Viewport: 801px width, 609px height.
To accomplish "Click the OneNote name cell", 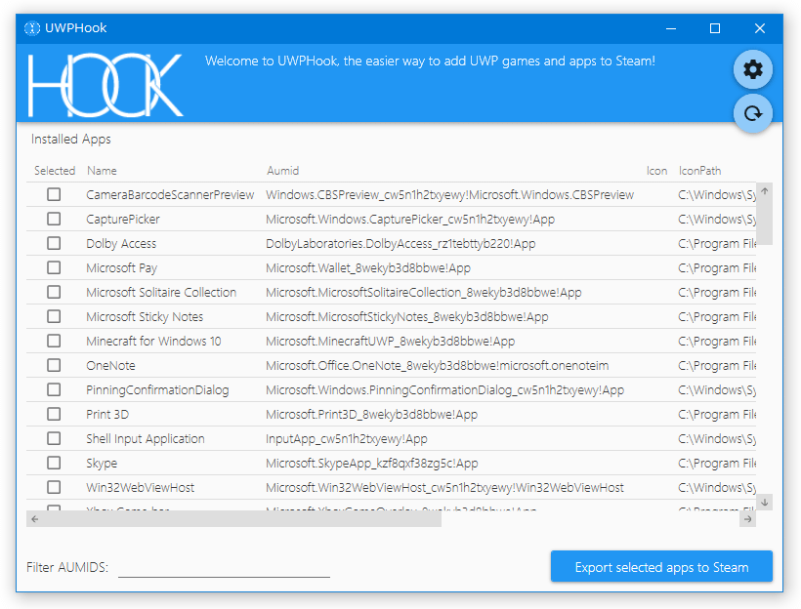I will pyautogui.click(x=110, y=366).
